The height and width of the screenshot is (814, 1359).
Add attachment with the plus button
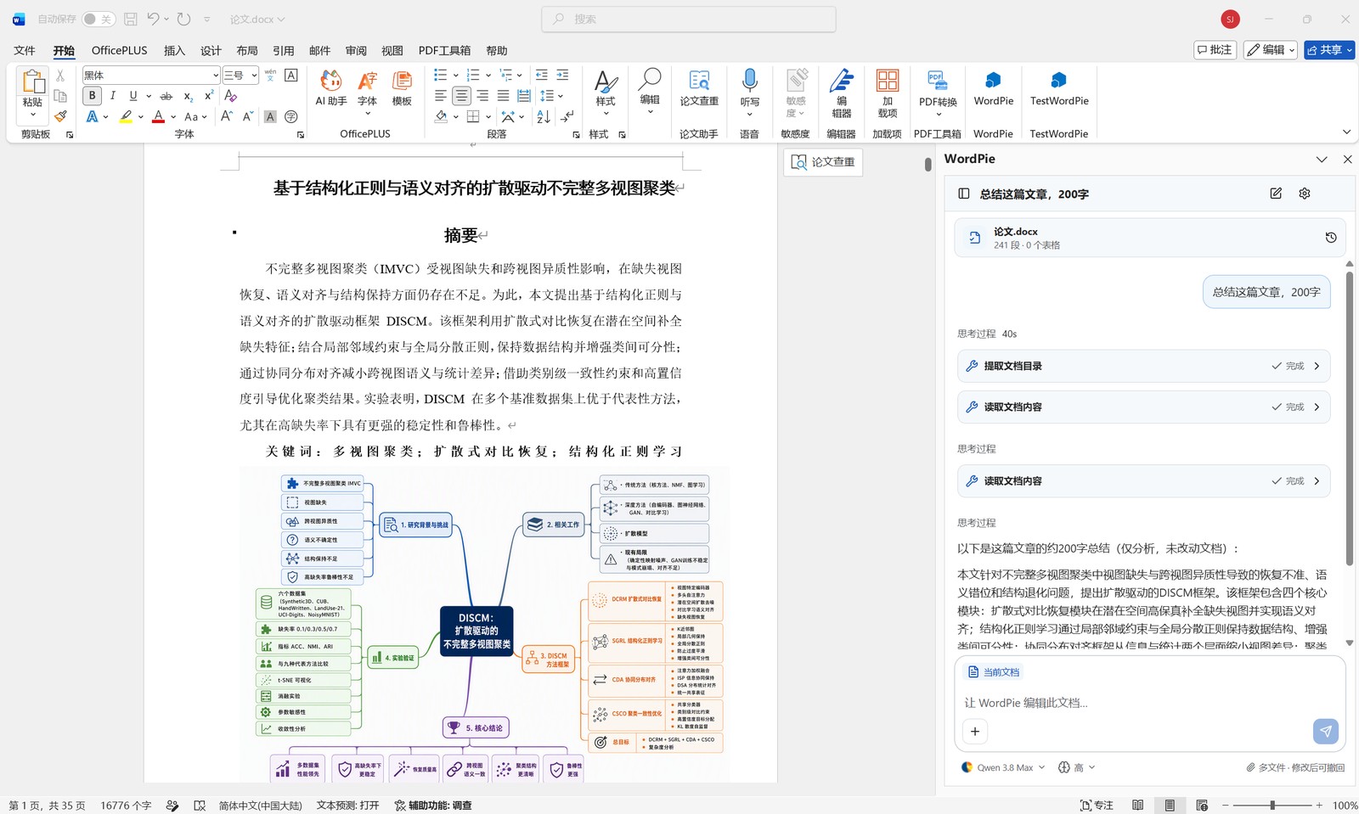point(975,731)
